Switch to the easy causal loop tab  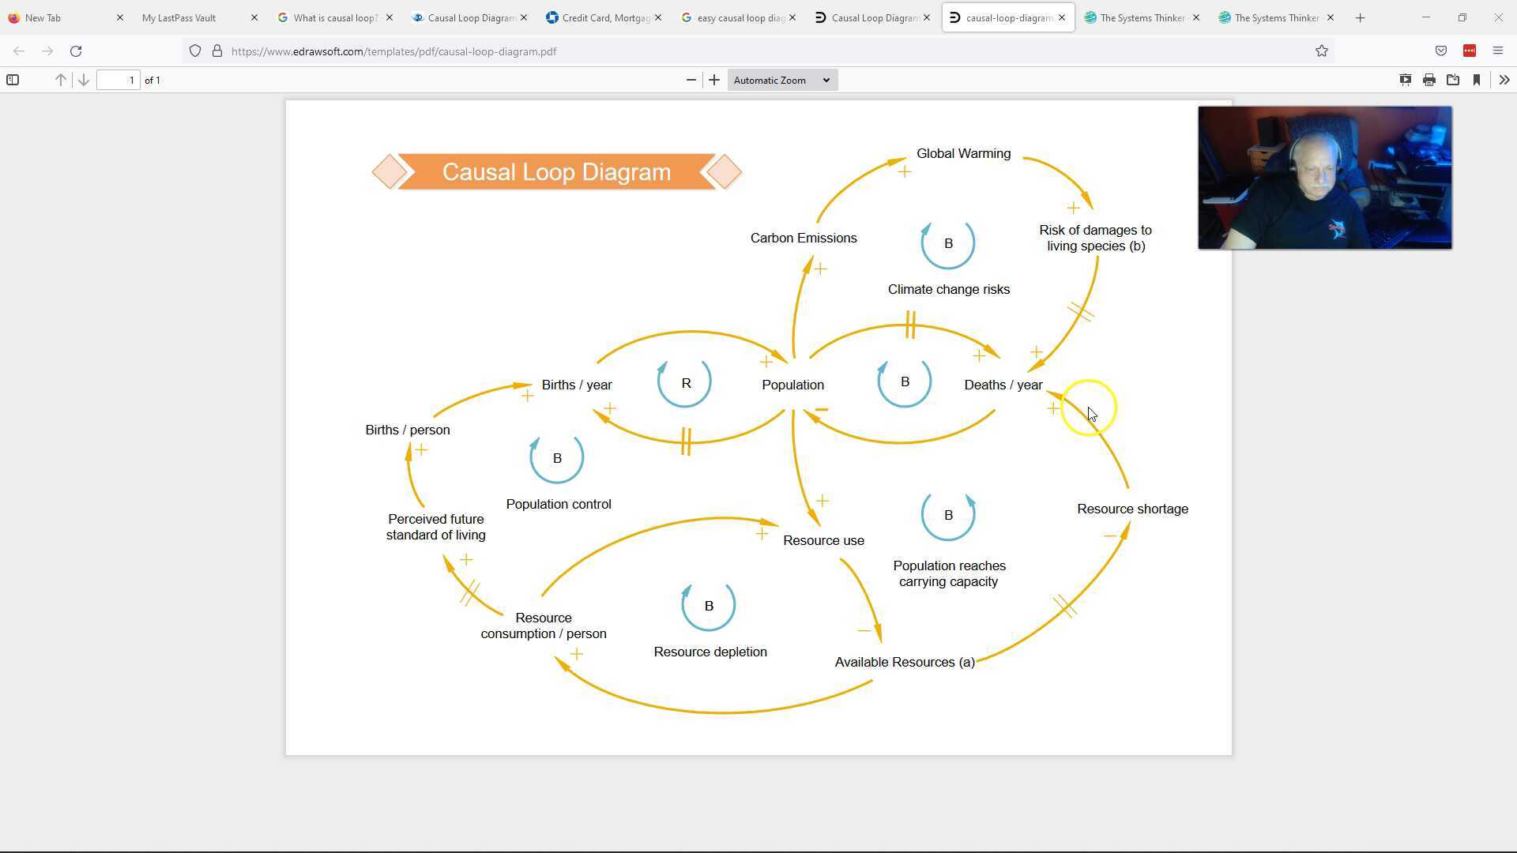pyautogui.click(x=735, y=17)
